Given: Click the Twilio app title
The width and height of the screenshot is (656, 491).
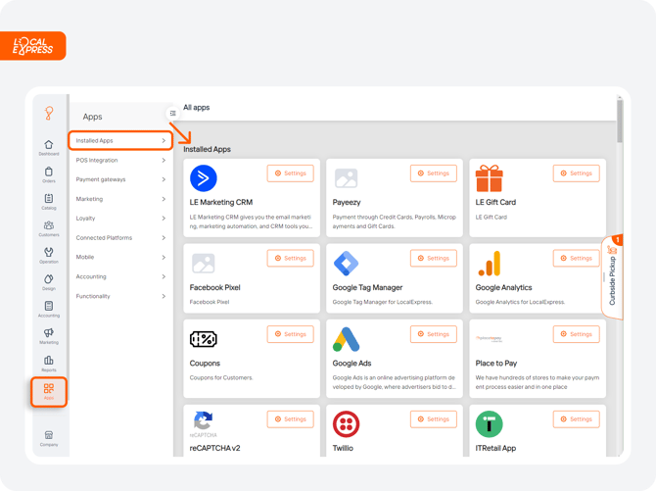Looking at the screenshot, I should tap(343, 448).
